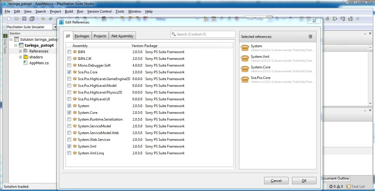375x191 pixels.
Task: Collapse the Solution taringa_patopt node
Action: 11,39
